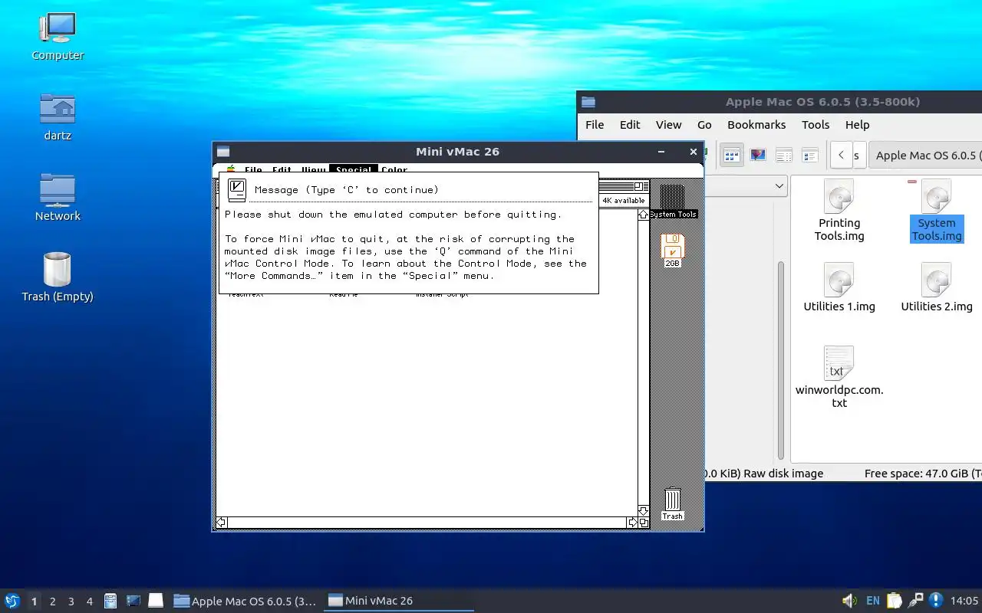
Task: Switch file manager to icon view
Action: click(x=732, y=156)
